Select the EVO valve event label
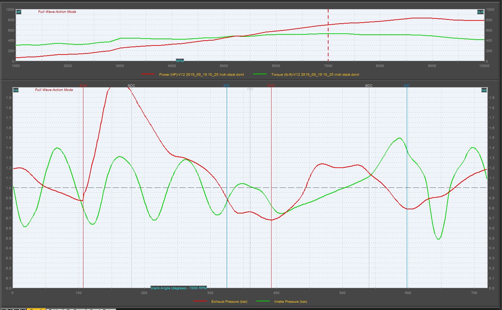The image size is (502, 310). (83, 85)
